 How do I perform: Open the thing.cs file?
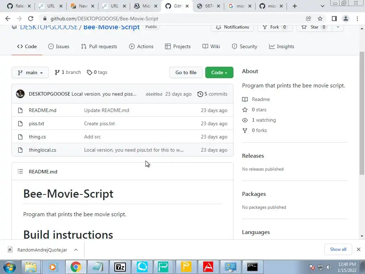tap(37, 137)
